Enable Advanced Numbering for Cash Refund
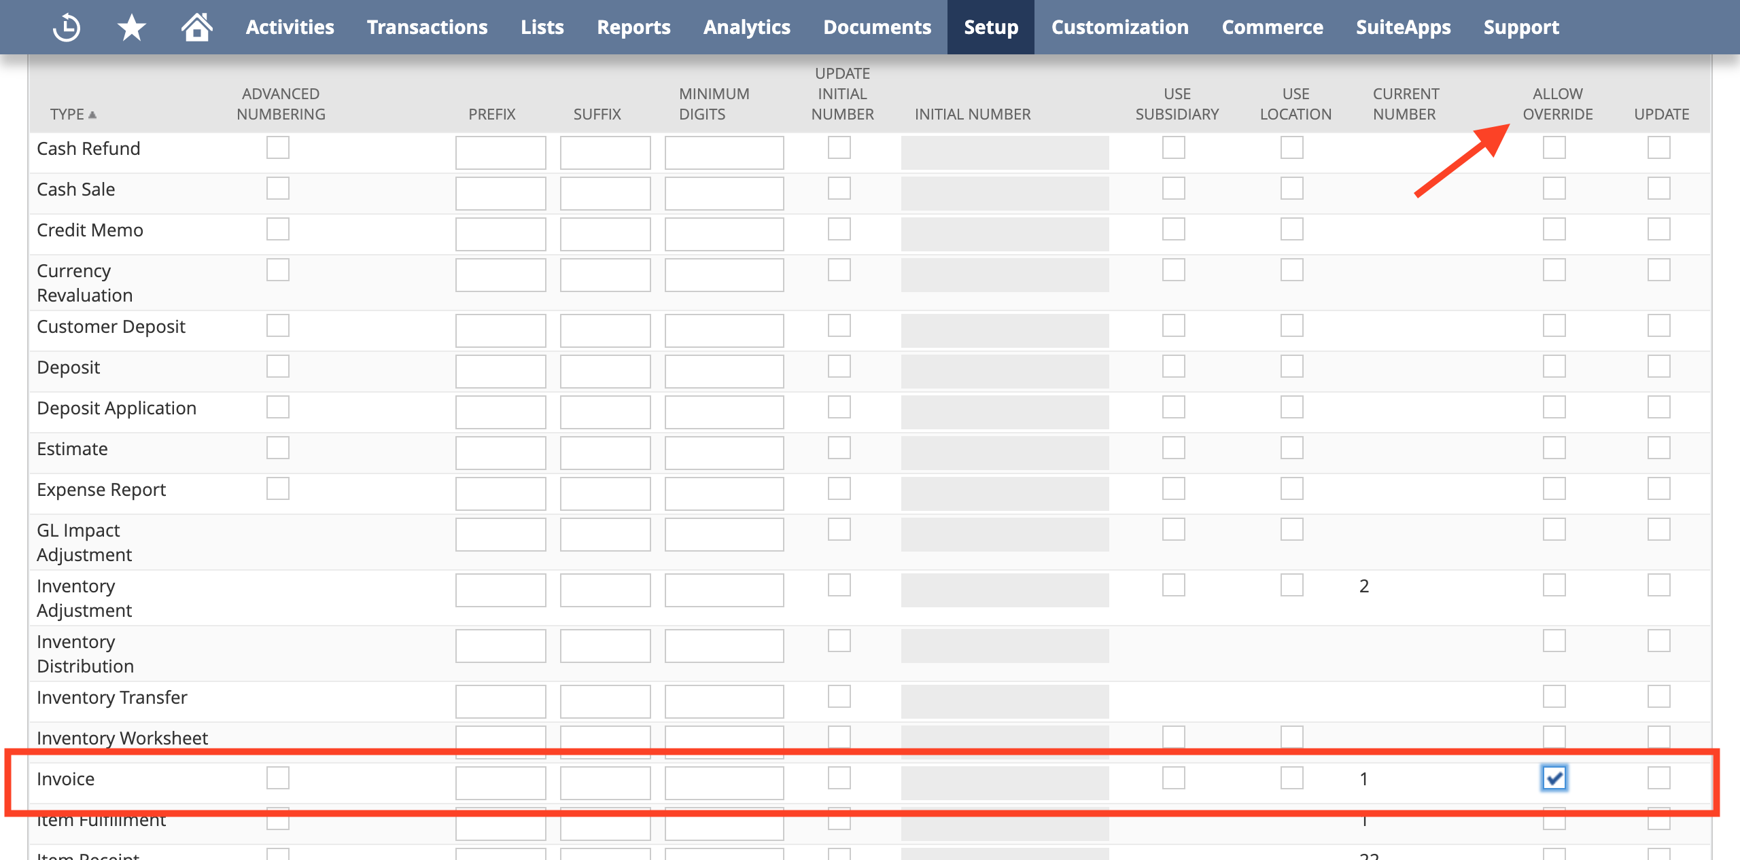 click(x=277, y=147)
